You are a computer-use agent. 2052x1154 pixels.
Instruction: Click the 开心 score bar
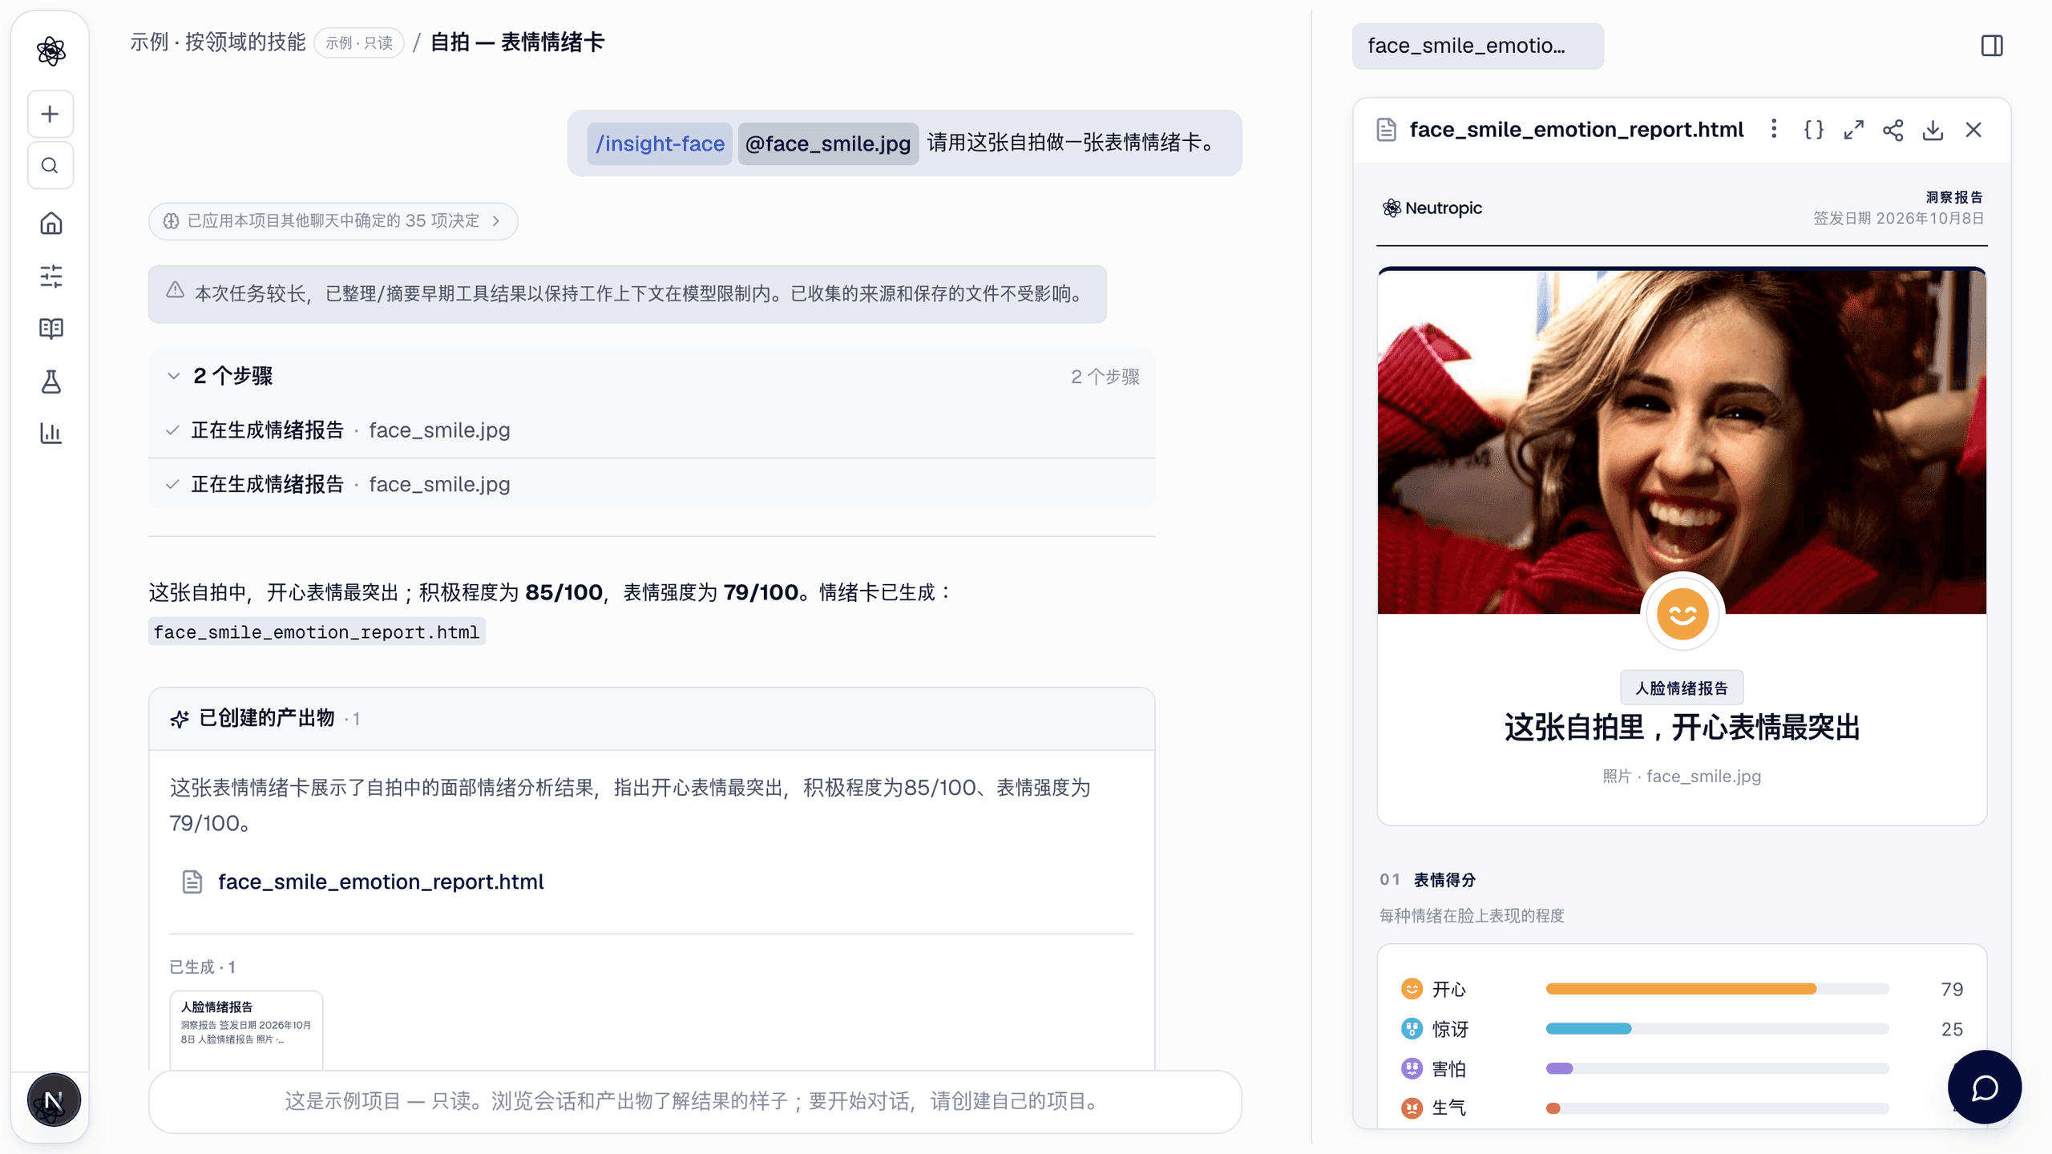[x=1717, y=989]
